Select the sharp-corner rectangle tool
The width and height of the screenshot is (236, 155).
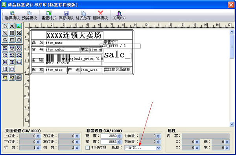12,40
